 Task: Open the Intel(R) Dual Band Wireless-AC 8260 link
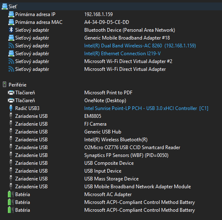coord(140,46)
